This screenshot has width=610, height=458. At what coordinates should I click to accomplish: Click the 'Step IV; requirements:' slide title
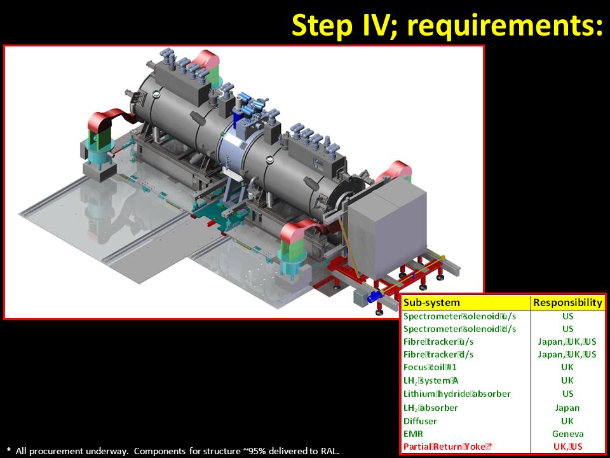pos(447,25)
